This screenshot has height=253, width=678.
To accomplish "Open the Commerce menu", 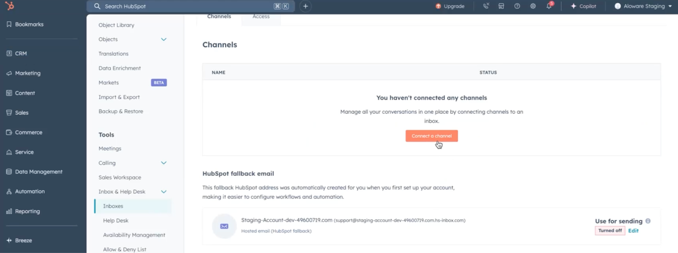I will tap(24, 133).
